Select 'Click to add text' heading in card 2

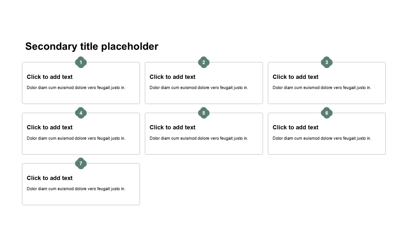[x=172, y=77]
